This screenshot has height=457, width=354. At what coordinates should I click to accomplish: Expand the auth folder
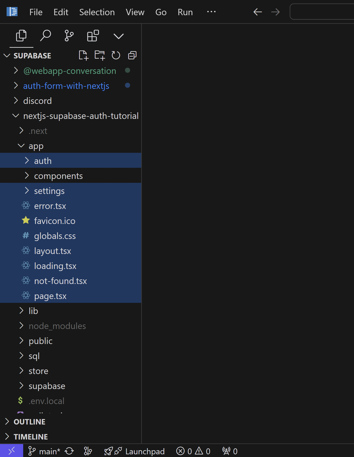[x=71, y=161]
